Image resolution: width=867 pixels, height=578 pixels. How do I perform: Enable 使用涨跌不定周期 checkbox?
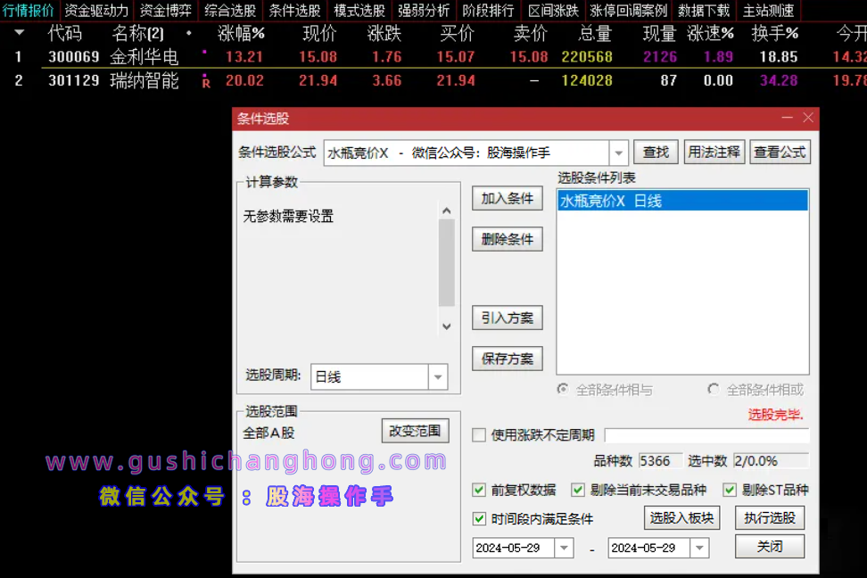tap(479, 434)
